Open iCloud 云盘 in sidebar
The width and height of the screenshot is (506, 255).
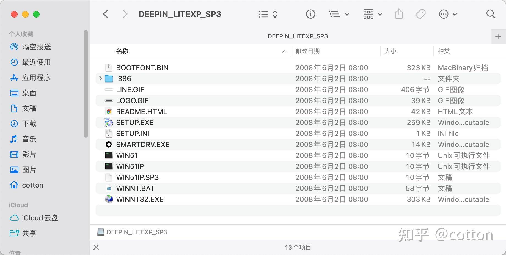pyautogui.click(x=34, y=218)
